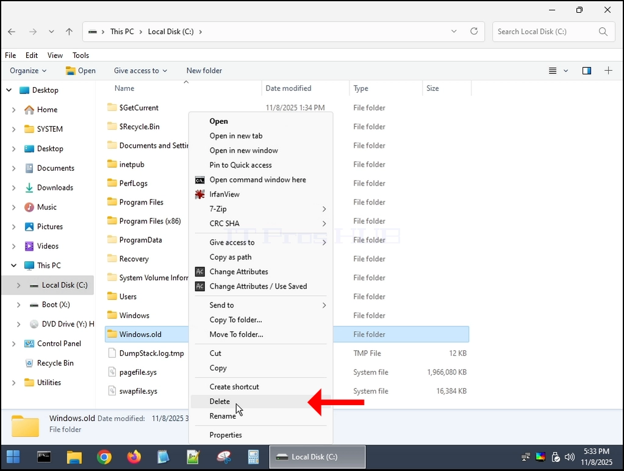Open Command Prompt from taskbar
Viewport: 624px width, 471px height.
(x=44, y=457)
